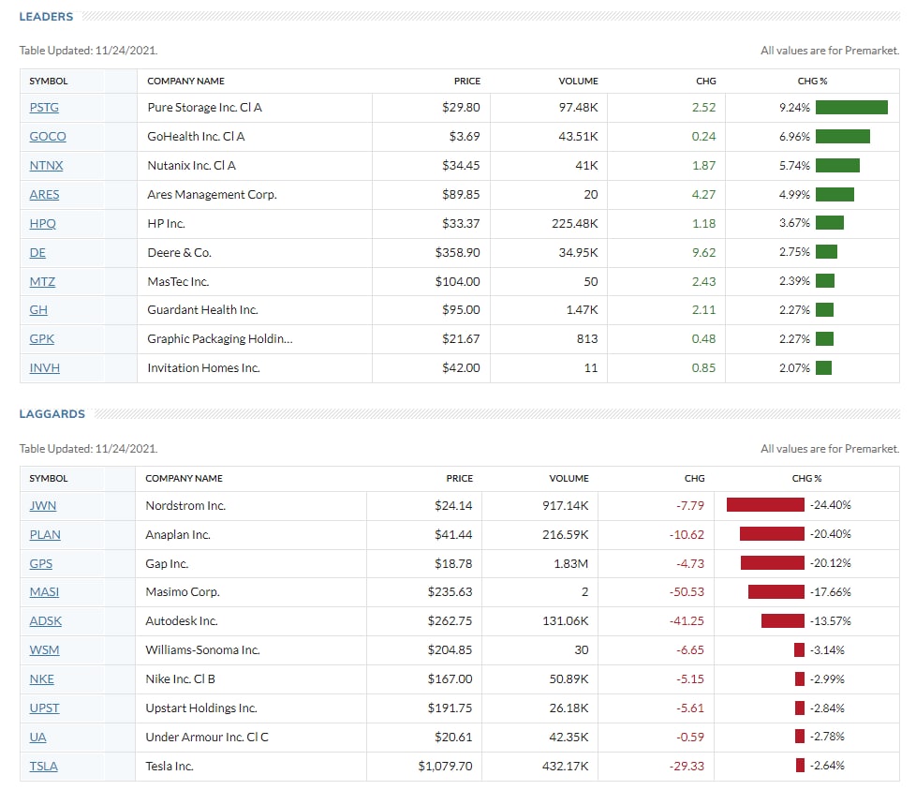This screenshot has height=790, width=916.
Task: Click HP Inc. volume 225.48K
Action: click(575, 224)
